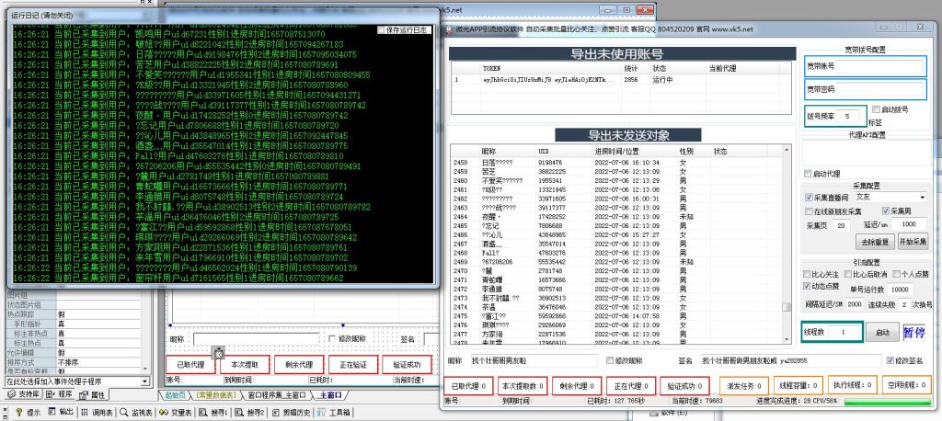Image resolution: width=942 pixels, height=421 pixels.
Task: Switch to the 属性 properties tab
Action: [97, 394]
